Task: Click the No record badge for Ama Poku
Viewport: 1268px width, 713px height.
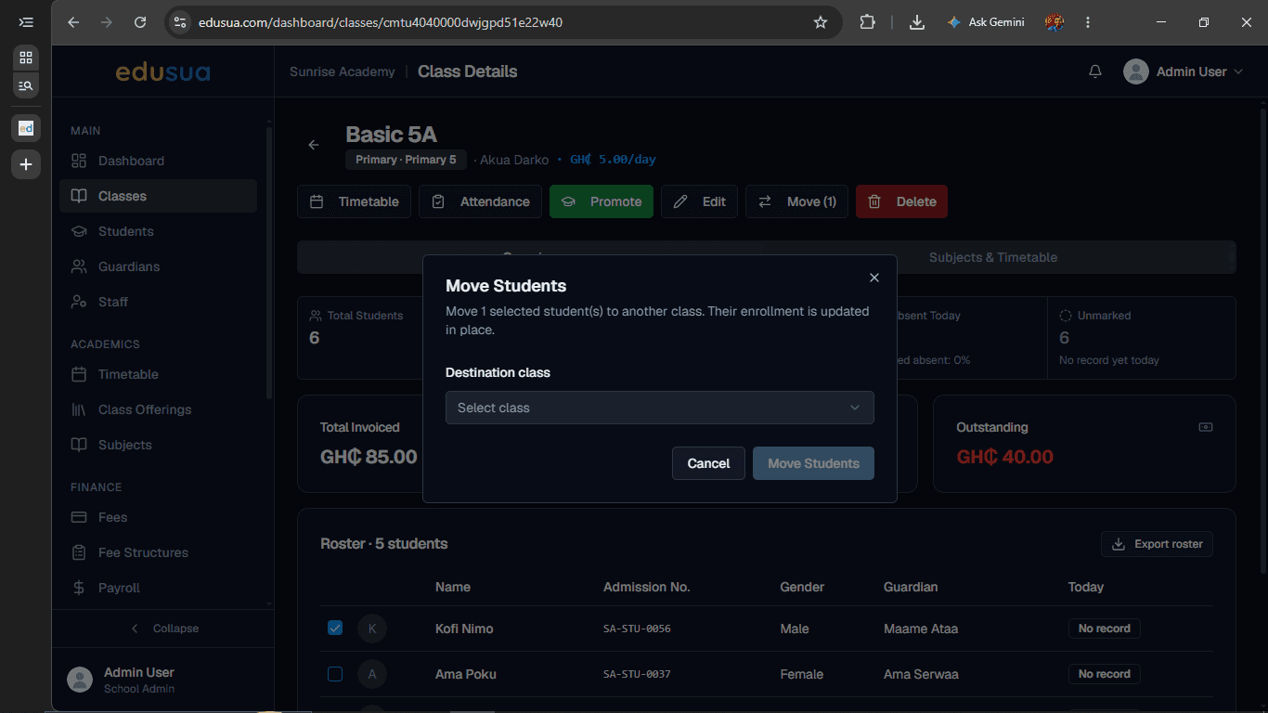Action: [1105, 674]
